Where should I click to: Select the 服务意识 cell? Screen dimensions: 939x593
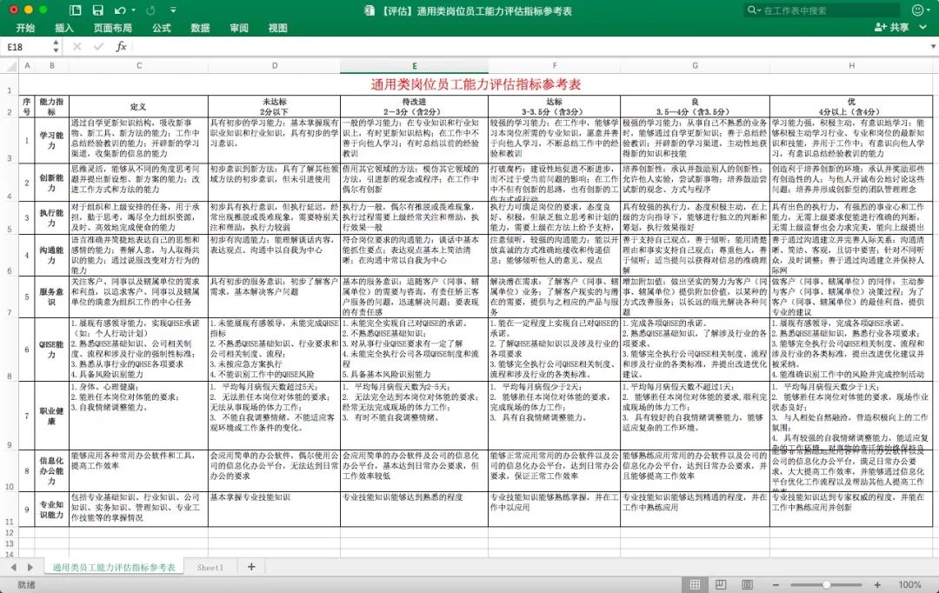51,296
